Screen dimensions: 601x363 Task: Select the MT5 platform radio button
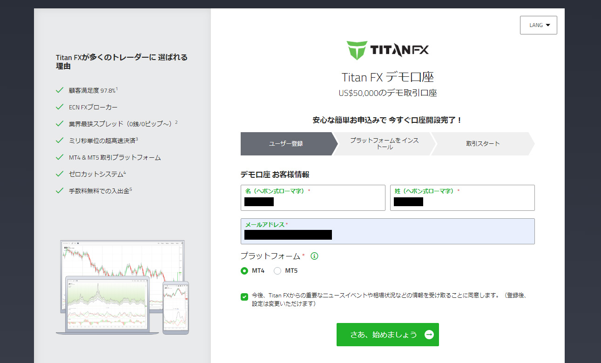[277, 271]
